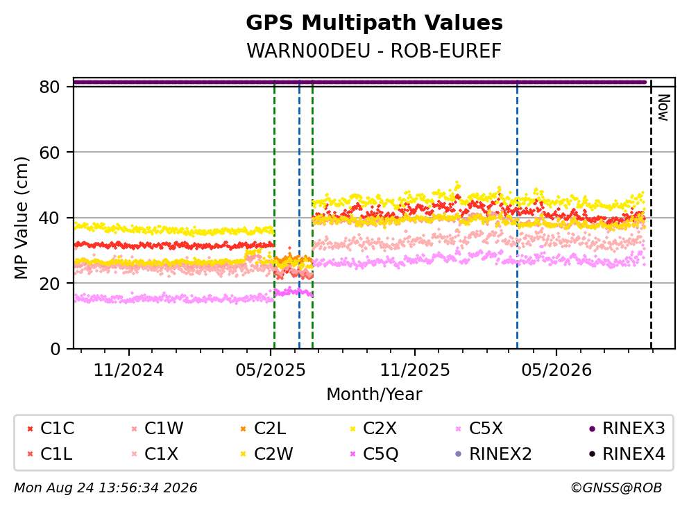Image resolution: width=689 pixels, height=509 pixels.
Task: Select the C2W legend label
Action: coord(273,454)
